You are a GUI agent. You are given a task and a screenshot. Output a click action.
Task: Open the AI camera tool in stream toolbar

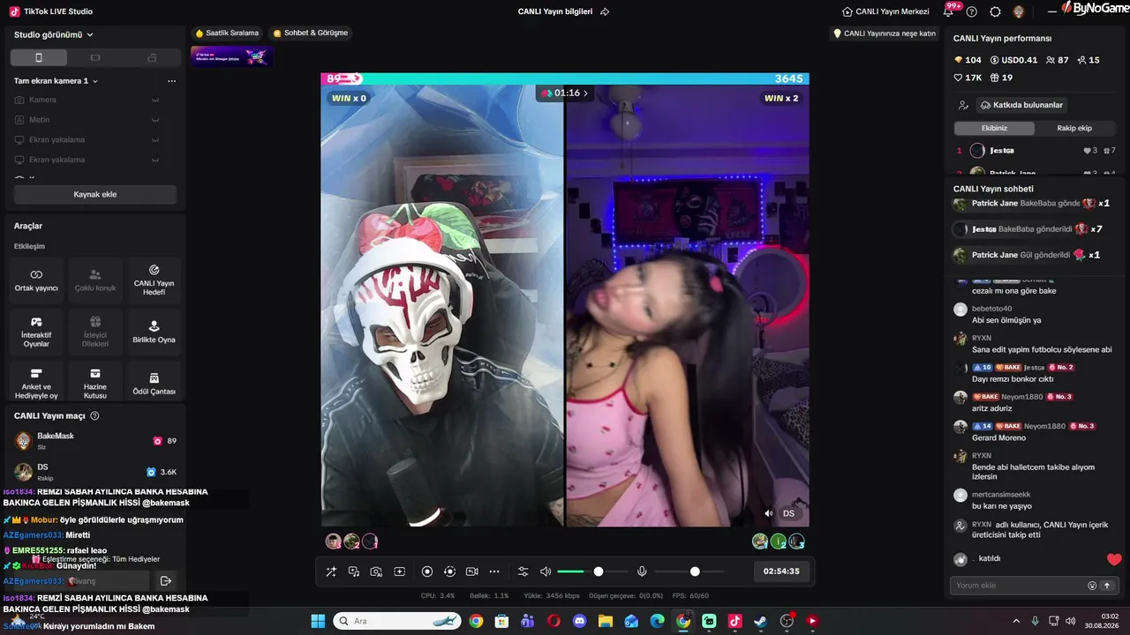(x=376, y=571)
